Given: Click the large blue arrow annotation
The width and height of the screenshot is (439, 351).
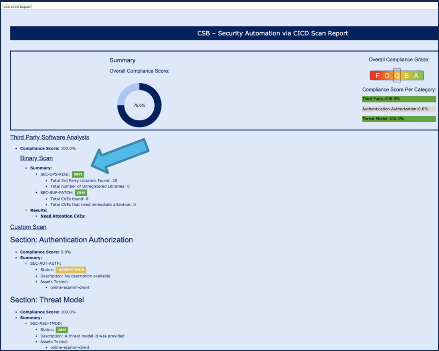Looking at the screenshot, I should [120, 155].
